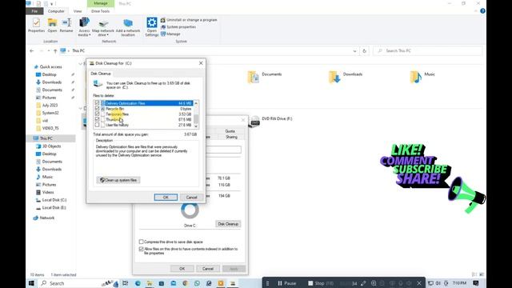Select Videos under This PC
Screen dimensions: 512x288
pos(48,192)
